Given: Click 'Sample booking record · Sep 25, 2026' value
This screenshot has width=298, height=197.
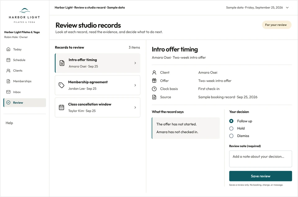Looking at the screenshot, I should tap(228, 97).
